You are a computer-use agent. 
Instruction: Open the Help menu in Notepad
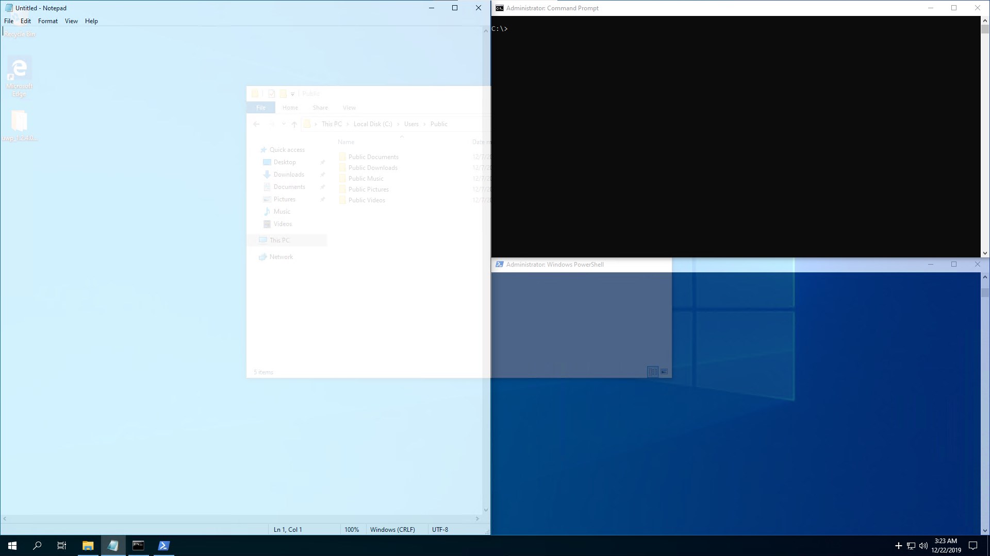point(91,21)
